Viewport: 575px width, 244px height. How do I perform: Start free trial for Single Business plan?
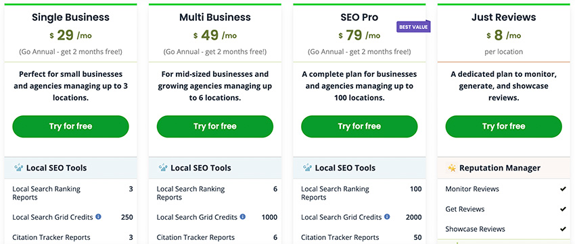tap(71, 127)
